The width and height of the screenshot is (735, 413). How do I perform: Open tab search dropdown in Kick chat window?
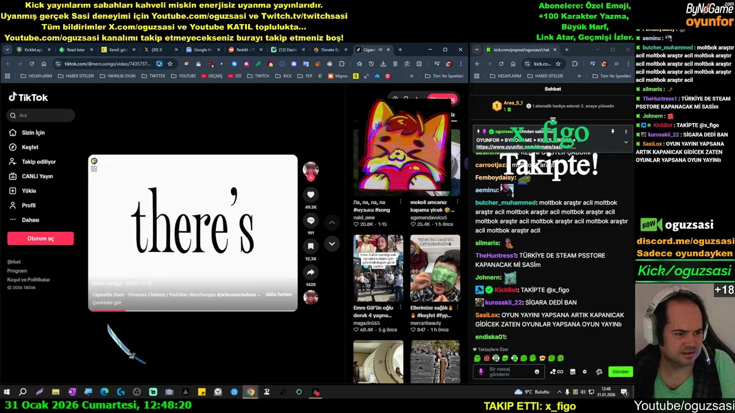(477, 50)
